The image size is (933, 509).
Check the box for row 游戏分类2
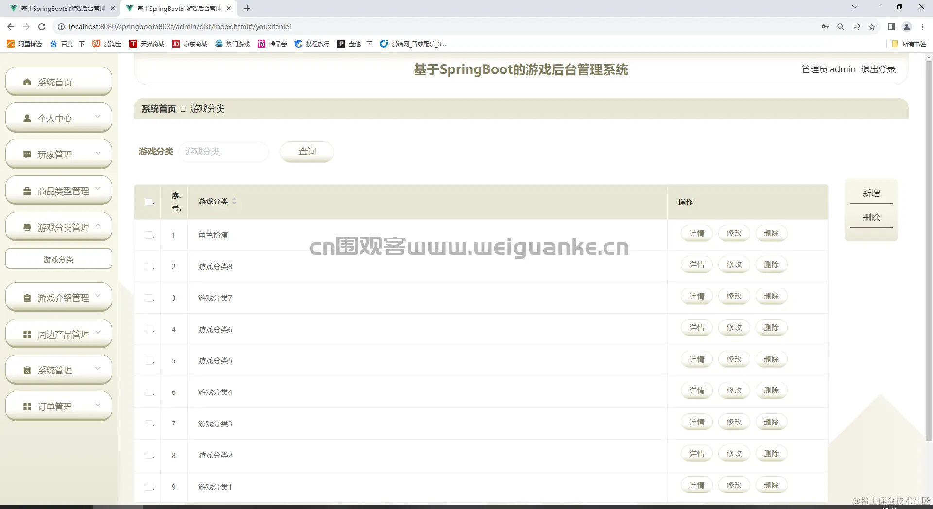149,455
